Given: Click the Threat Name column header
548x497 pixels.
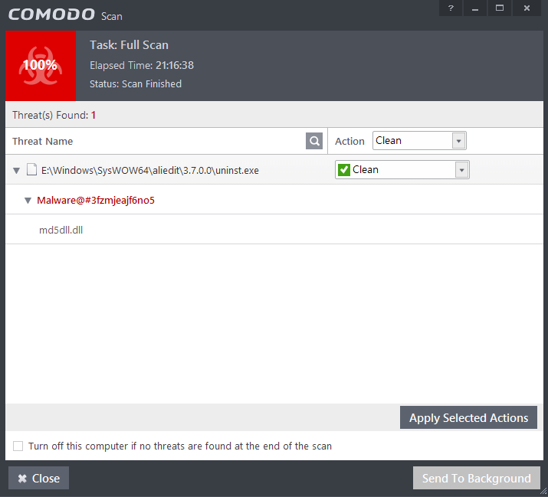Looking at the screenshot, I should click(x=43, y=141).
